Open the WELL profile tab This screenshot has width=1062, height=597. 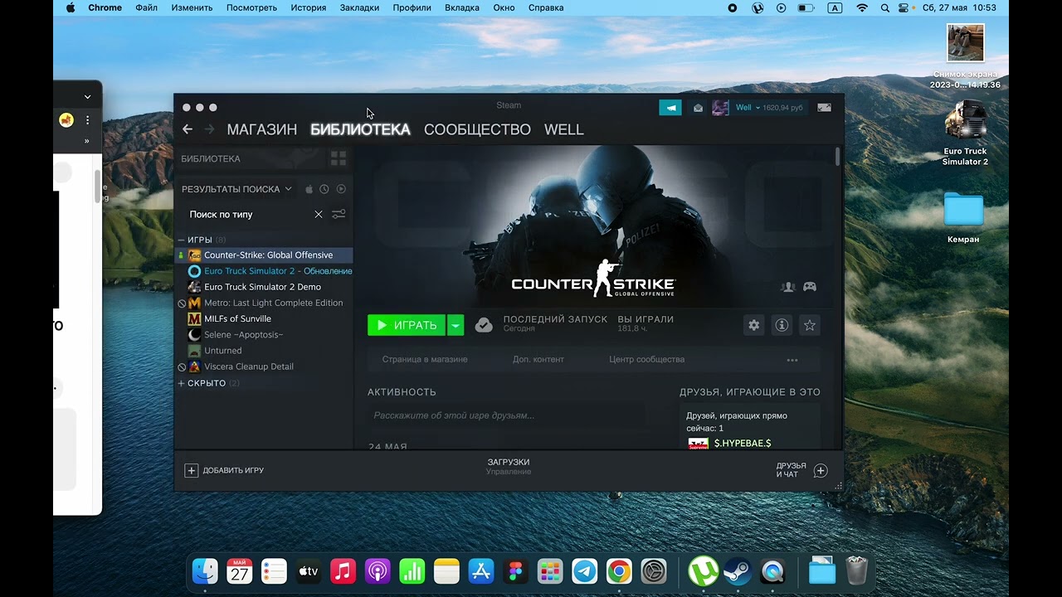564,129
